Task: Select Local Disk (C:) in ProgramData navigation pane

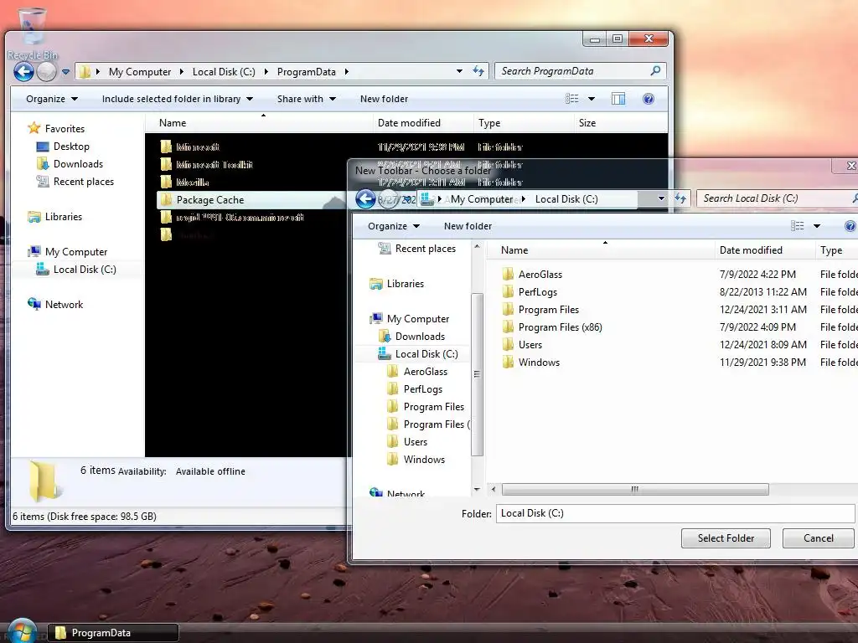Action: pyautogui.click(x=85, y=269)
